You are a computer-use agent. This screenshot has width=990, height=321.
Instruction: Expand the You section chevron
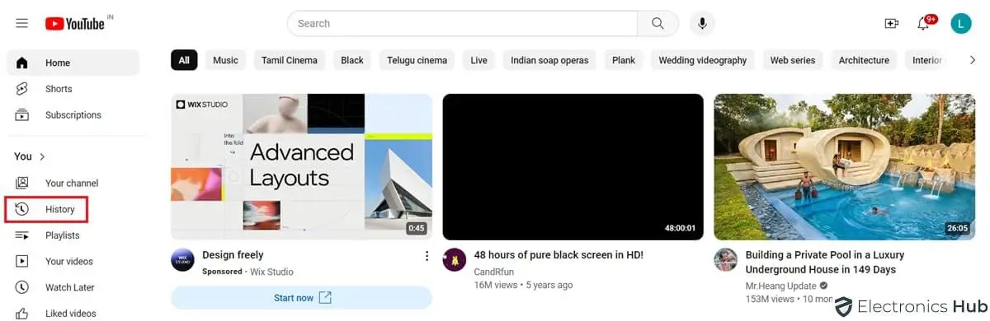point(42,156)
